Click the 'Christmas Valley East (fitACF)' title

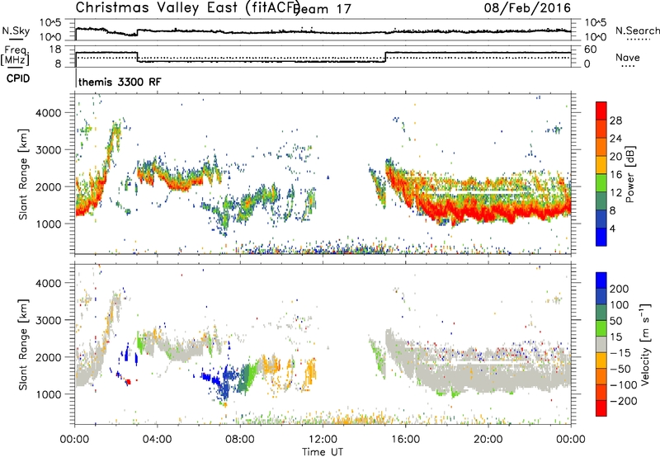click(x=188, y=7)
